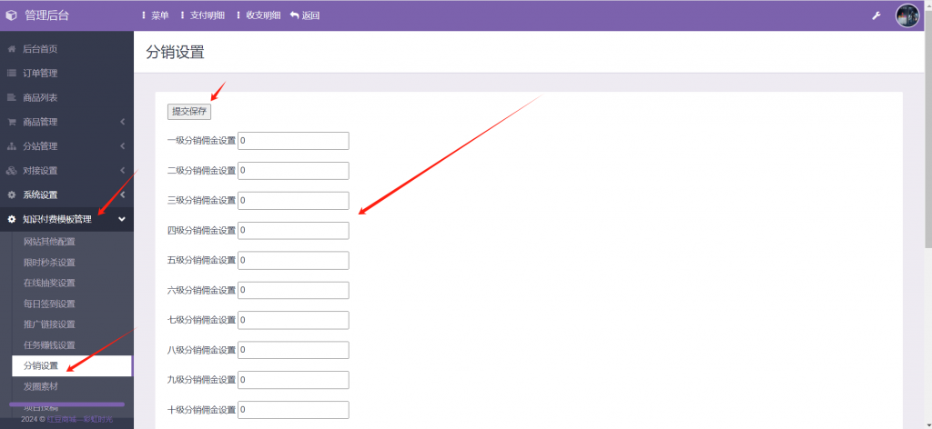Expand the 商品管理 submenu chevron
Image resolution: width=932 pixels, height=429 pixels.
122,122
